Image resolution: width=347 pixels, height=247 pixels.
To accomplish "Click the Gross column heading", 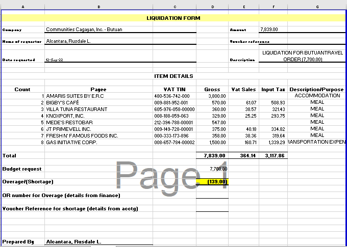I will (212, 90).
